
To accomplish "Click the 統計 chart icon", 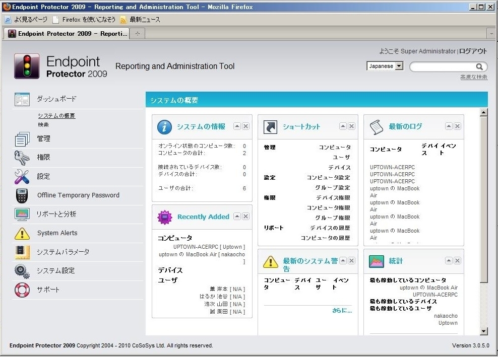I will click(x=377, y=261).
